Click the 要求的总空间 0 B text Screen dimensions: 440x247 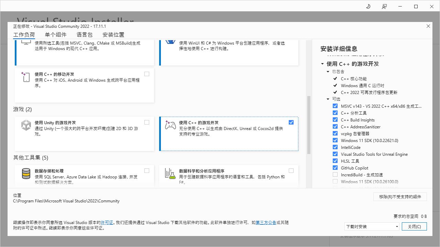(410, 216)
